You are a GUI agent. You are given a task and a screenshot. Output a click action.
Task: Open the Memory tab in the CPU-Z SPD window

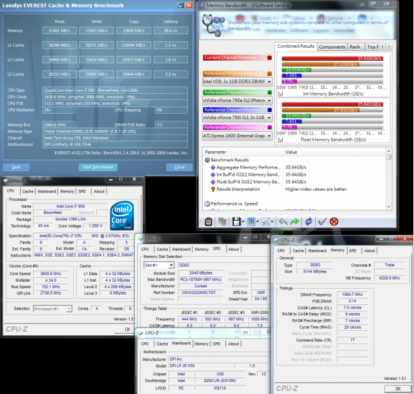click(202, 249)
